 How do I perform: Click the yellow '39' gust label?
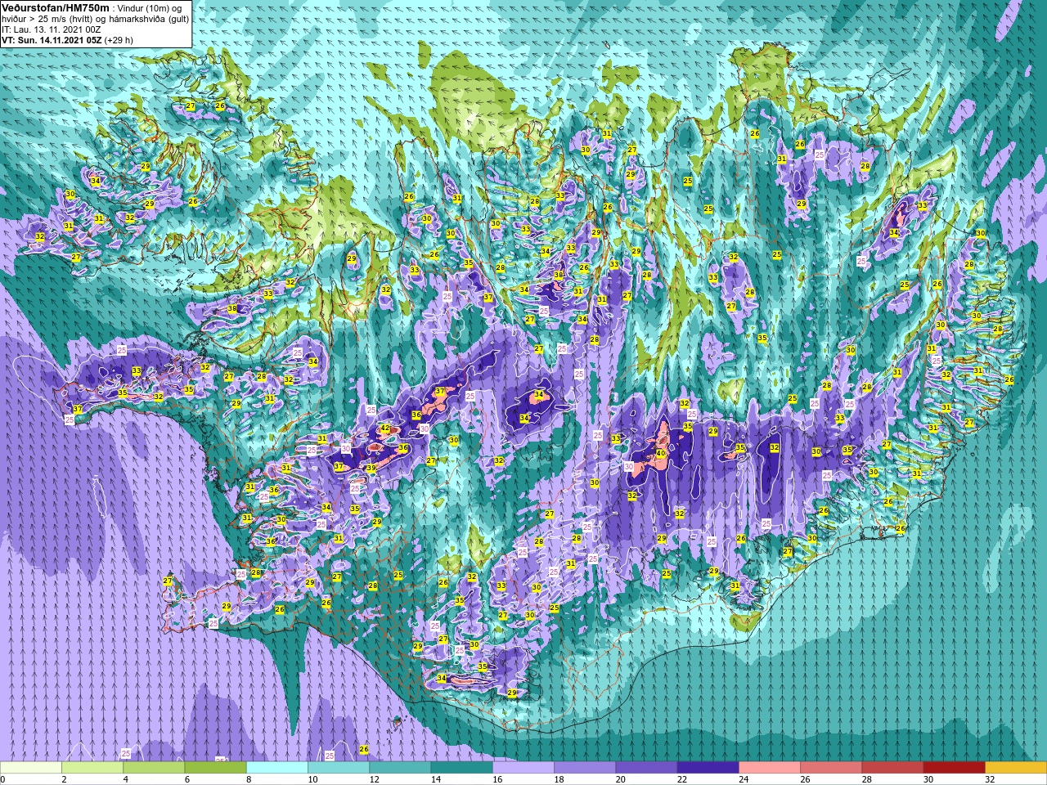[x=371, y=468]
